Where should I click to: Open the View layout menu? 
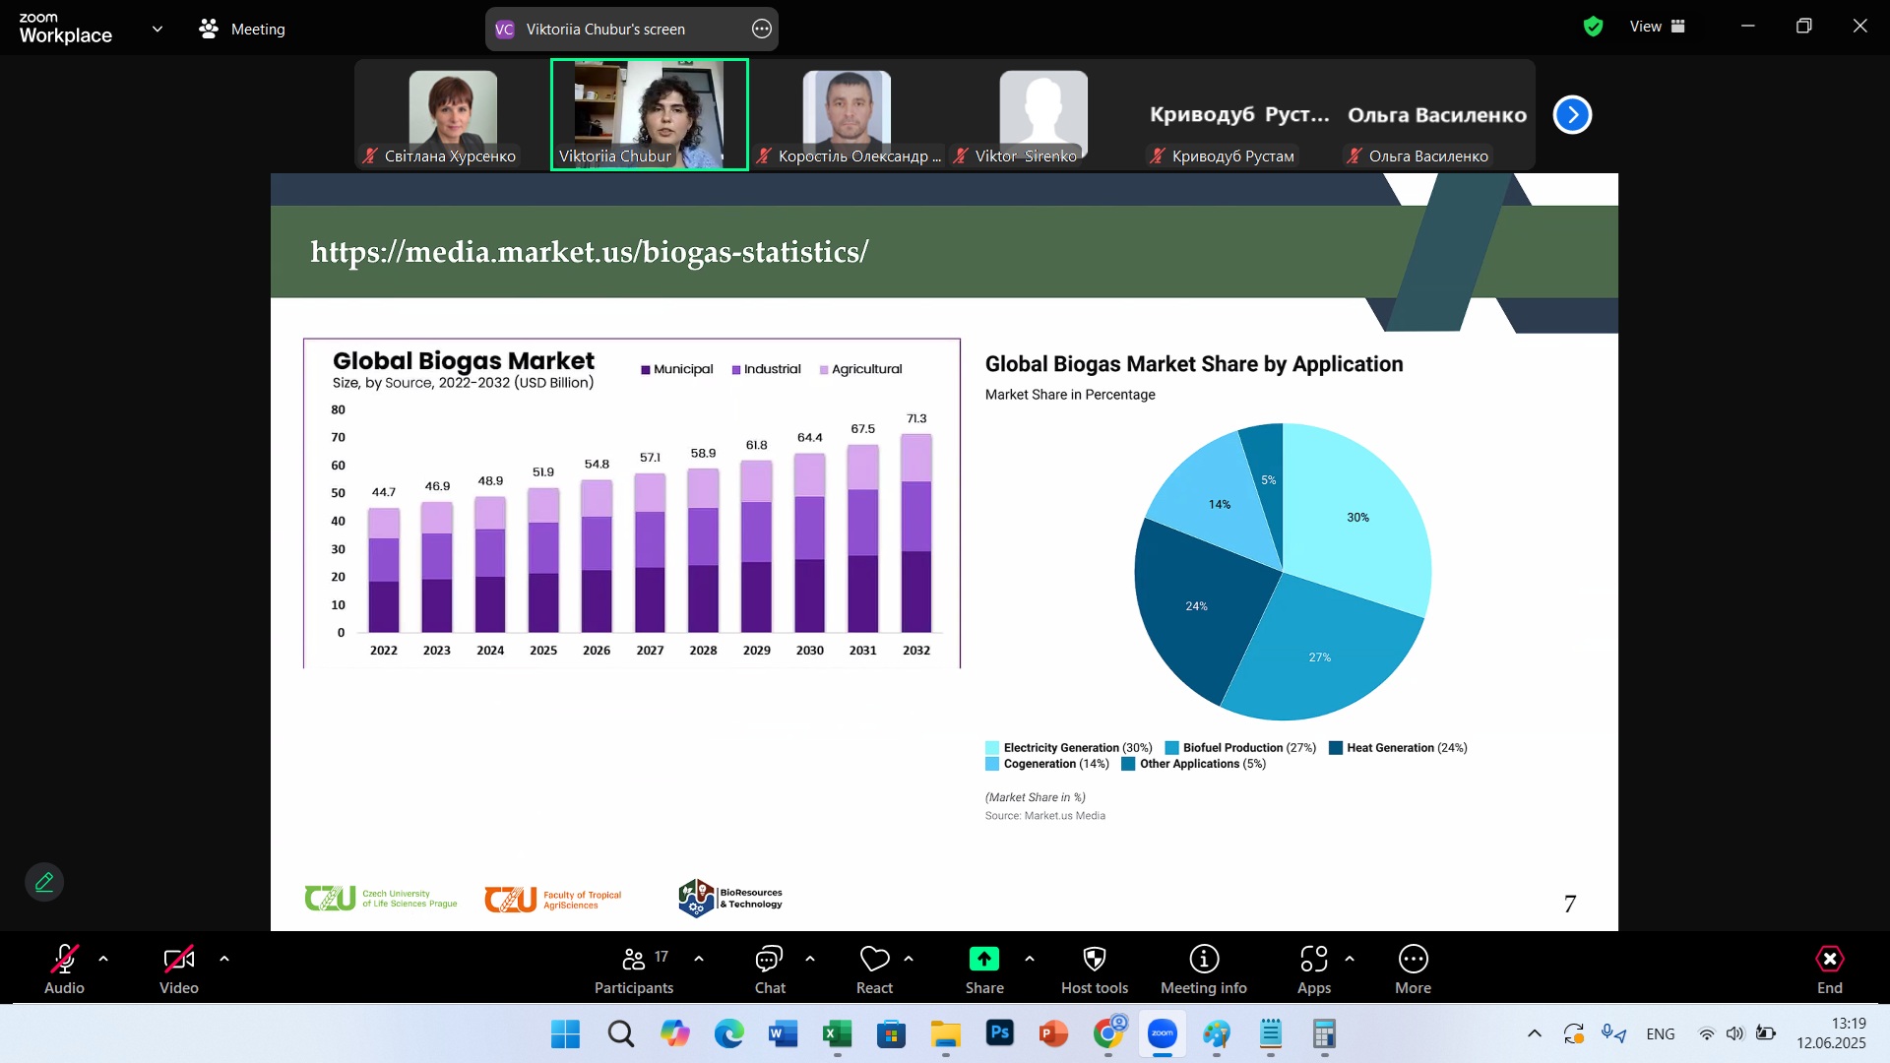click(x=1657, y=27)
